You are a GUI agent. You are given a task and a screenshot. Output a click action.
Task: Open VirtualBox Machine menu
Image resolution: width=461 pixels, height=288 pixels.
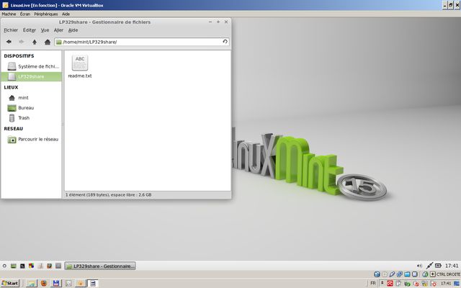tap(9, 14)
